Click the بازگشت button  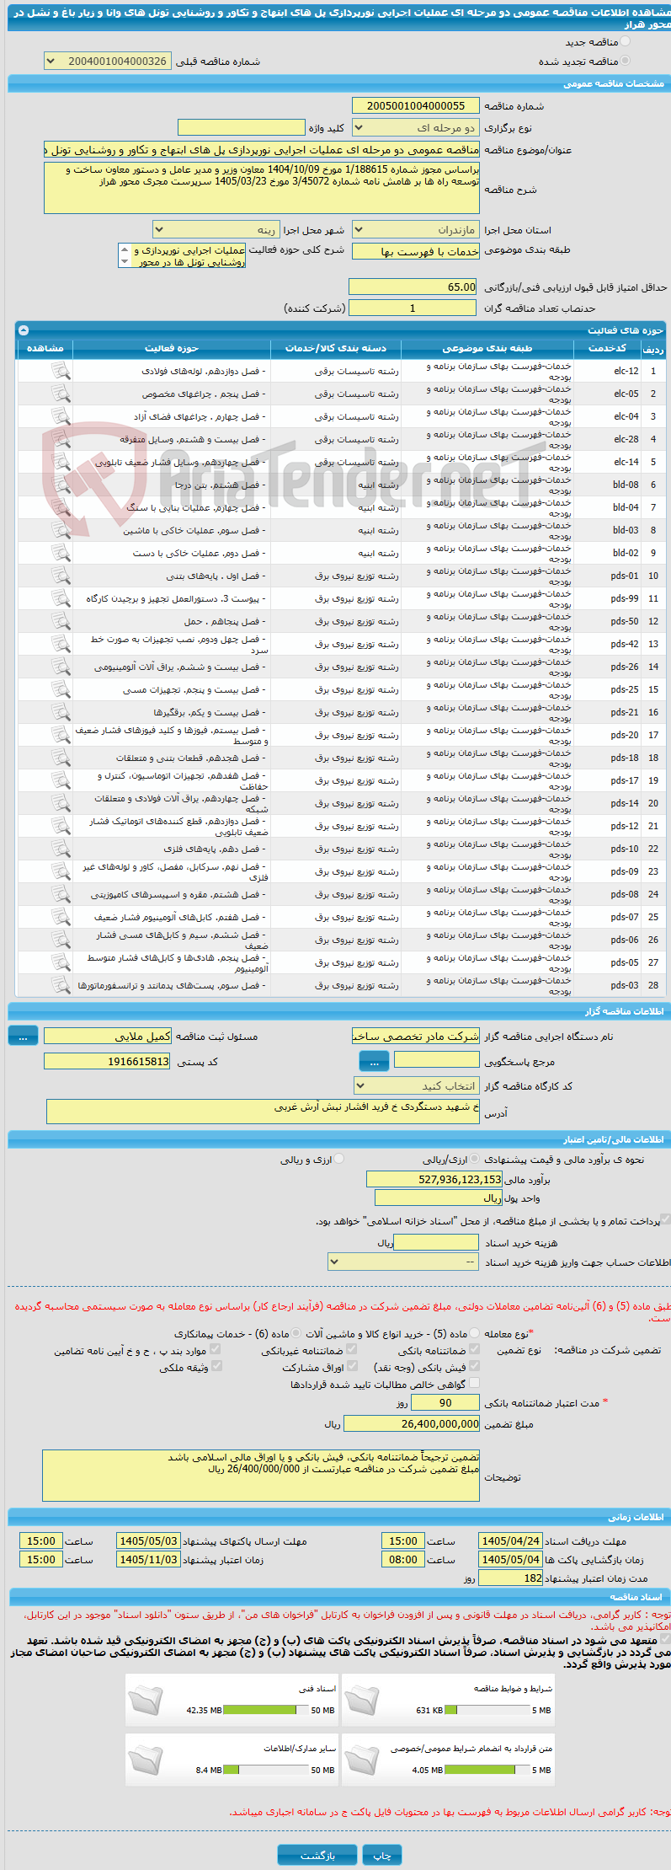tap(317, 1855)
